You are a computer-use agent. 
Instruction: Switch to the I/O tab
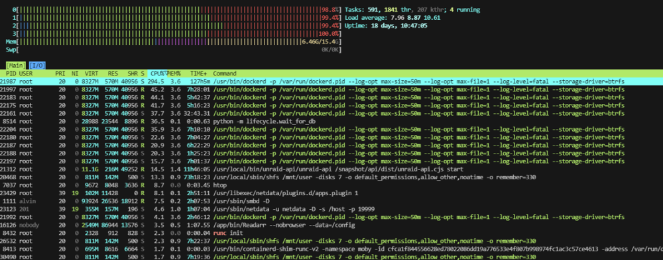tap(38, 65)
